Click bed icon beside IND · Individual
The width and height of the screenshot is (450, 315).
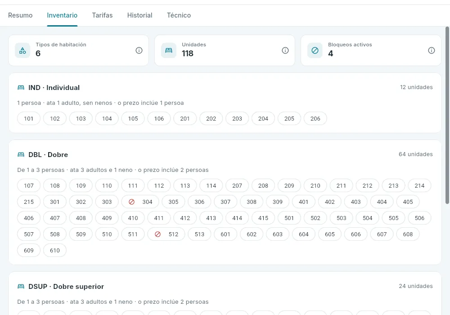(x=21, y=87)
